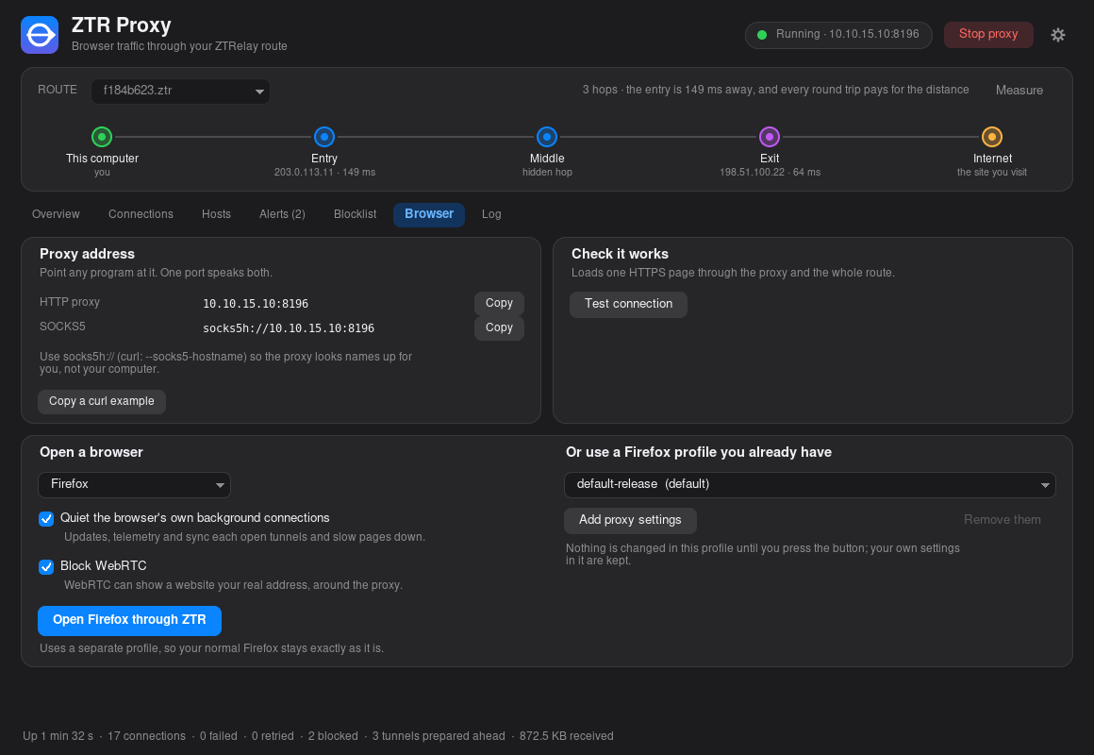The image size is (1094, 755).
Task: Toggle Quiet the browser's background connections checkbox
Action: click(x=46, y=519)
